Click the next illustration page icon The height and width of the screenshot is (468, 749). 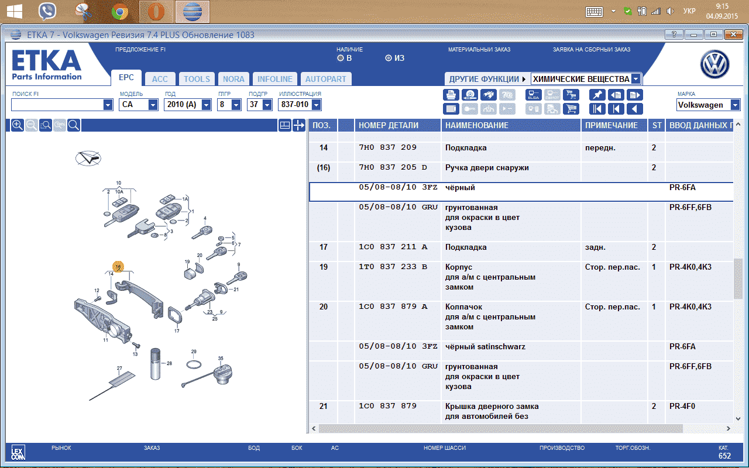coord(634,95)
